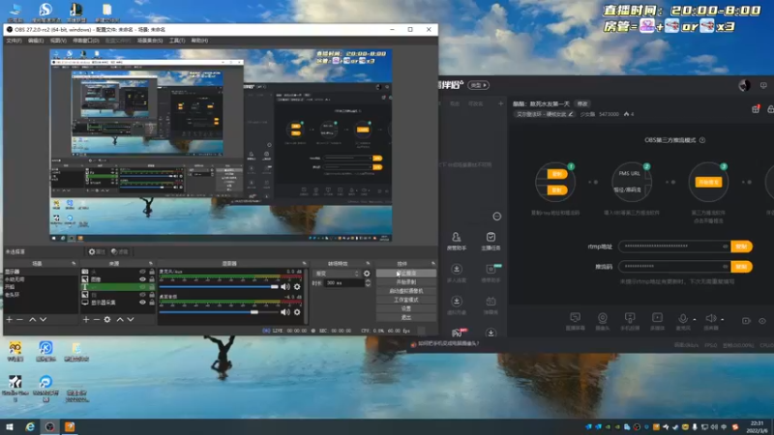The width and height of the screenshot is (774, 435).
Task: Click the user avatar in live companion
Action: pos(744,85)
